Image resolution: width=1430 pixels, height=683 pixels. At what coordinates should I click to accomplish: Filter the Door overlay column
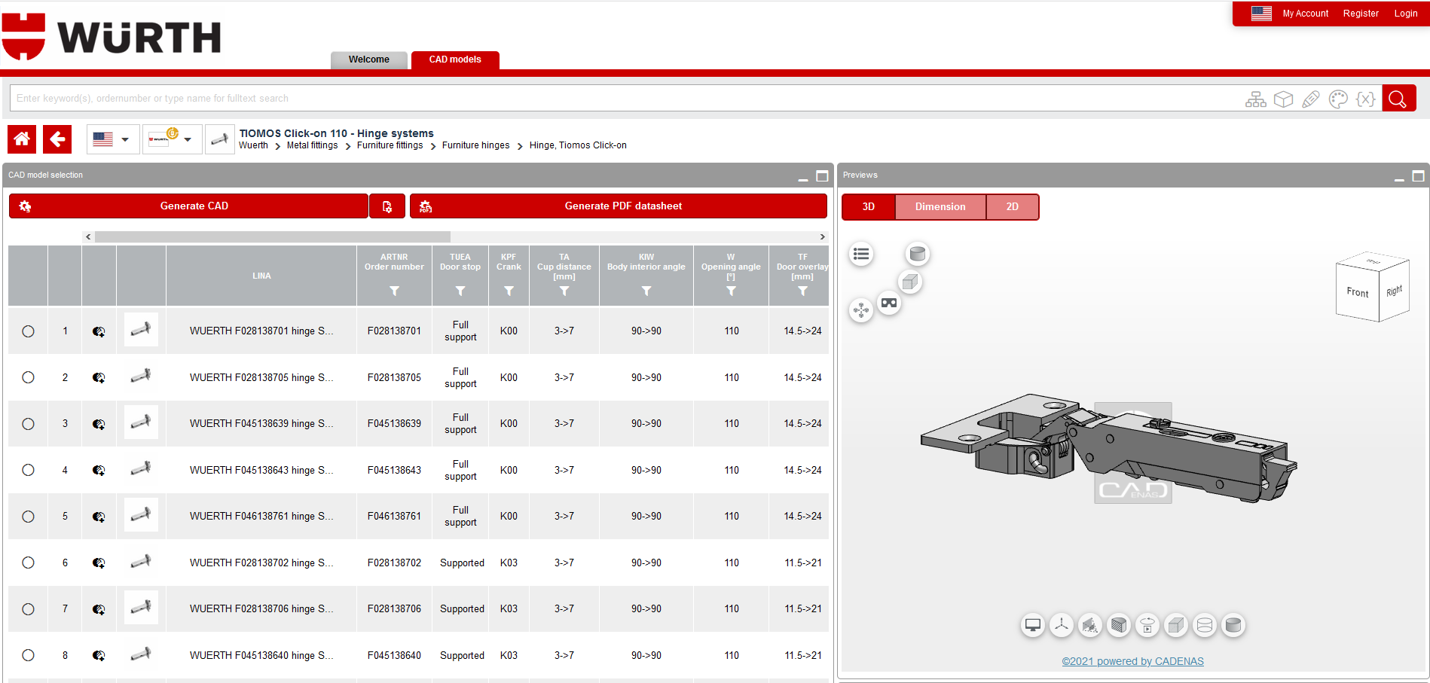point(802,291)
